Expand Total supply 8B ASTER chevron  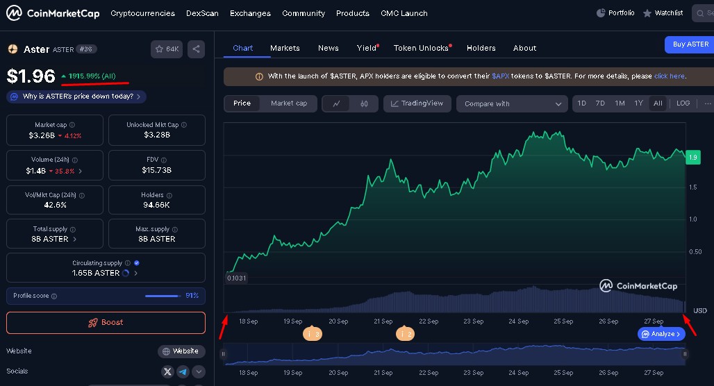pyautogui.click(x=75, y=239)
